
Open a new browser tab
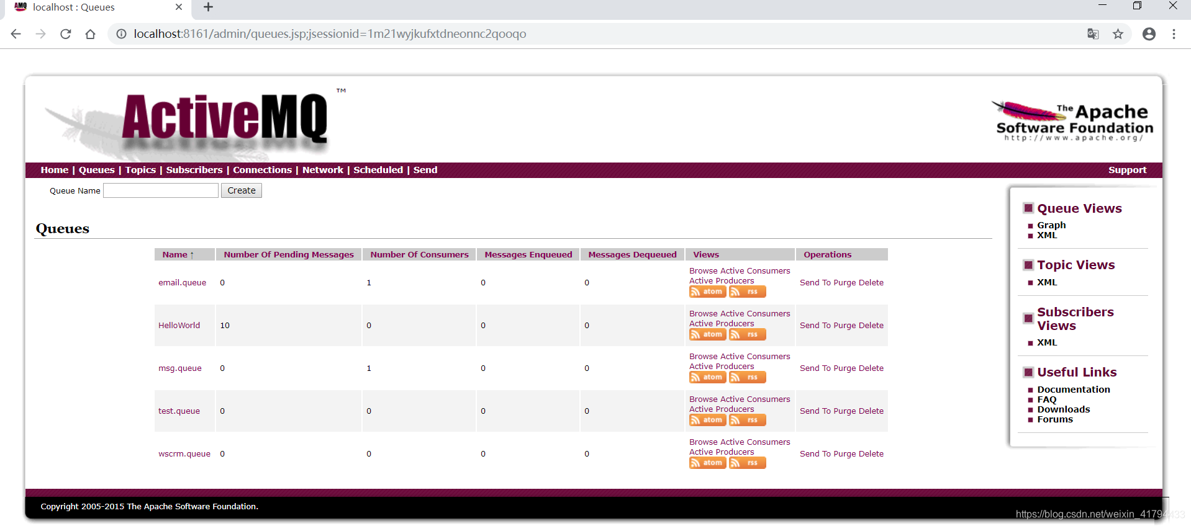(x=209, y=7)
